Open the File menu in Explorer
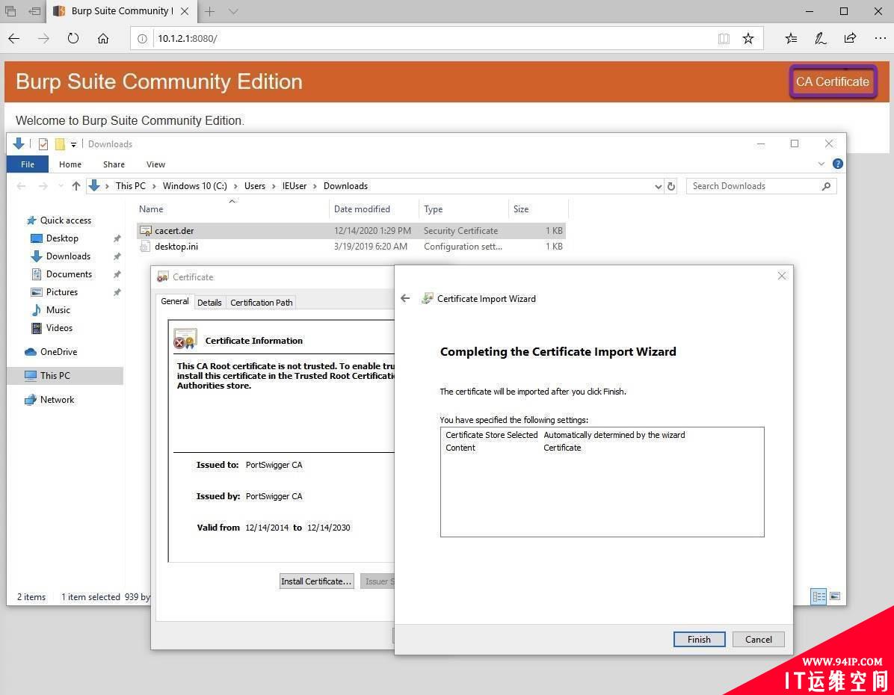The image size is (894, 695). pyautogui.click(x=28, y=164)
